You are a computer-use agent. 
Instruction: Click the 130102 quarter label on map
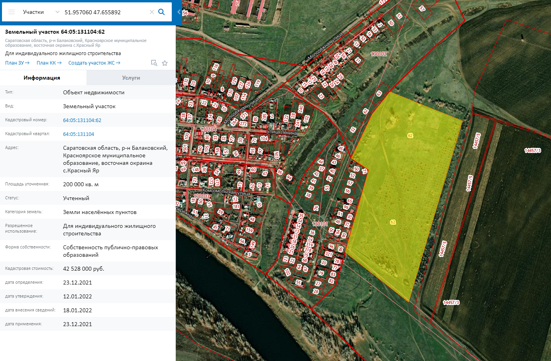click(x=378, y=54)
